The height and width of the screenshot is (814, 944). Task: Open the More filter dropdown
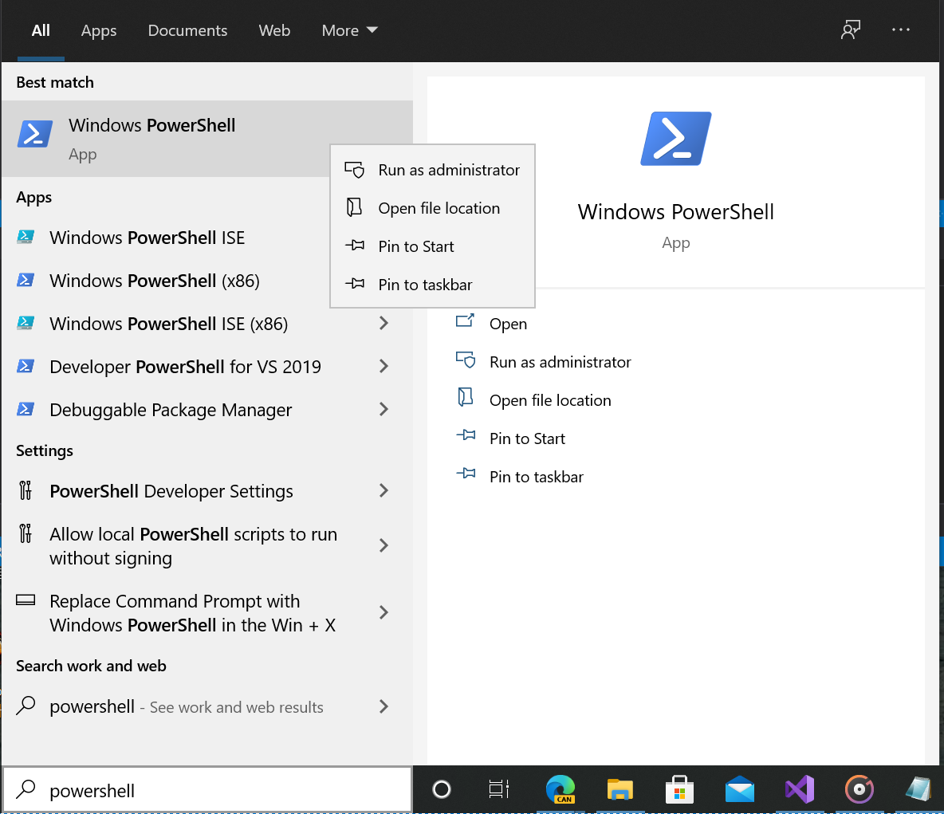click(x=349, y=30)
